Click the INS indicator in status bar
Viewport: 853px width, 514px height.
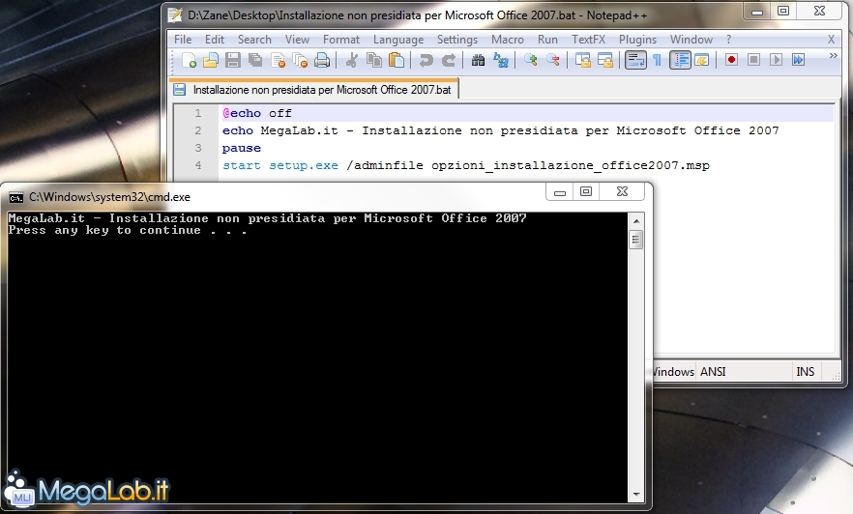click(805, 372)
